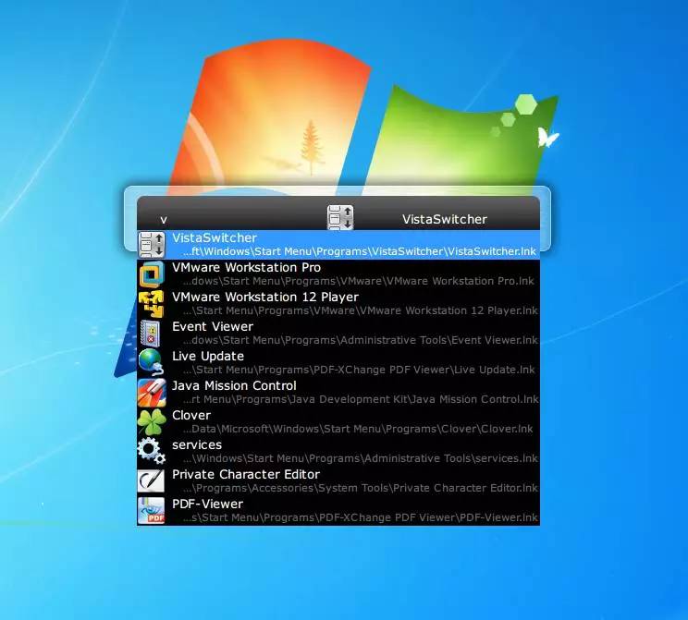Open the 'Clover' result
The height and width of the screenshot is (620, 688).
coord(191,415)
